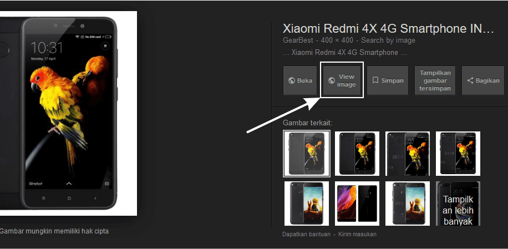
Task: Open third thumbnail in bottom related row
Action: point(408,204)
